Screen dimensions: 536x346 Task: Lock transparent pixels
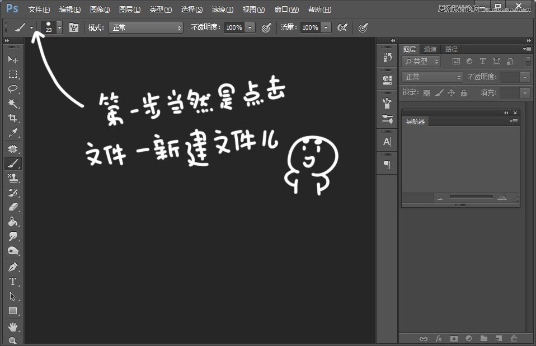(x=426, y=93)
